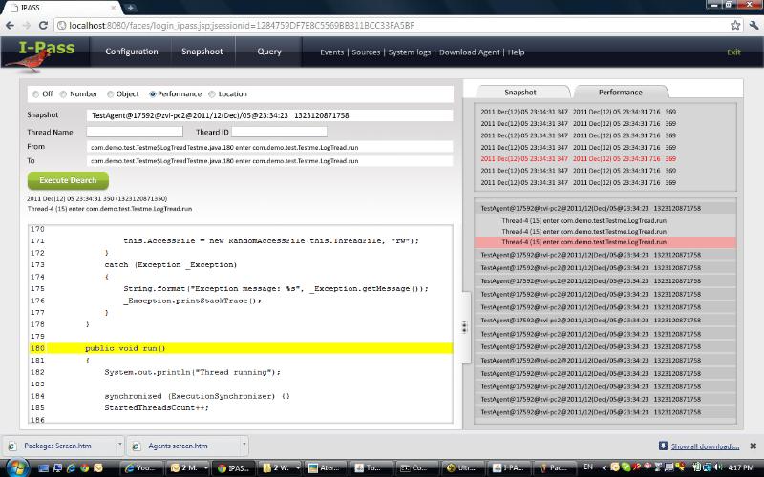Click the Theard ID input field
Screen dimensions: 764x477
pos(279,132)
